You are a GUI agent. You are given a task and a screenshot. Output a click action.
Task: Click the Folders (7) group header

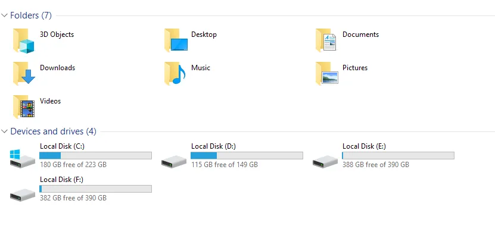coord(31,15)
